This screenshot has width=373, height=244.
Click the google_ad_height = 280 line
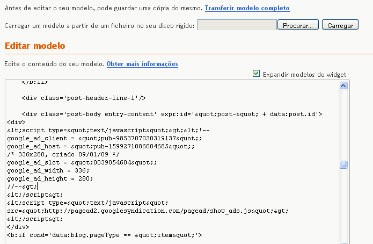click(x=50, y=179)
